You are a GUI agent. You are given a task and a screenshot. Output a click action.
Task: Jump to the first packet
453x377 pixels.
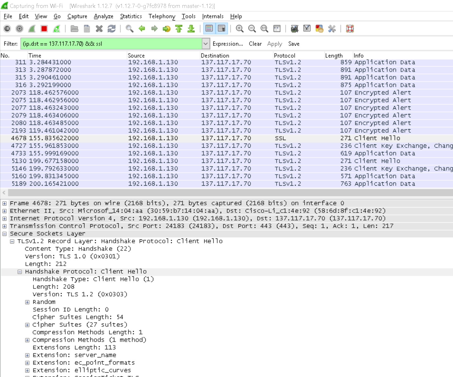(179, 28)
